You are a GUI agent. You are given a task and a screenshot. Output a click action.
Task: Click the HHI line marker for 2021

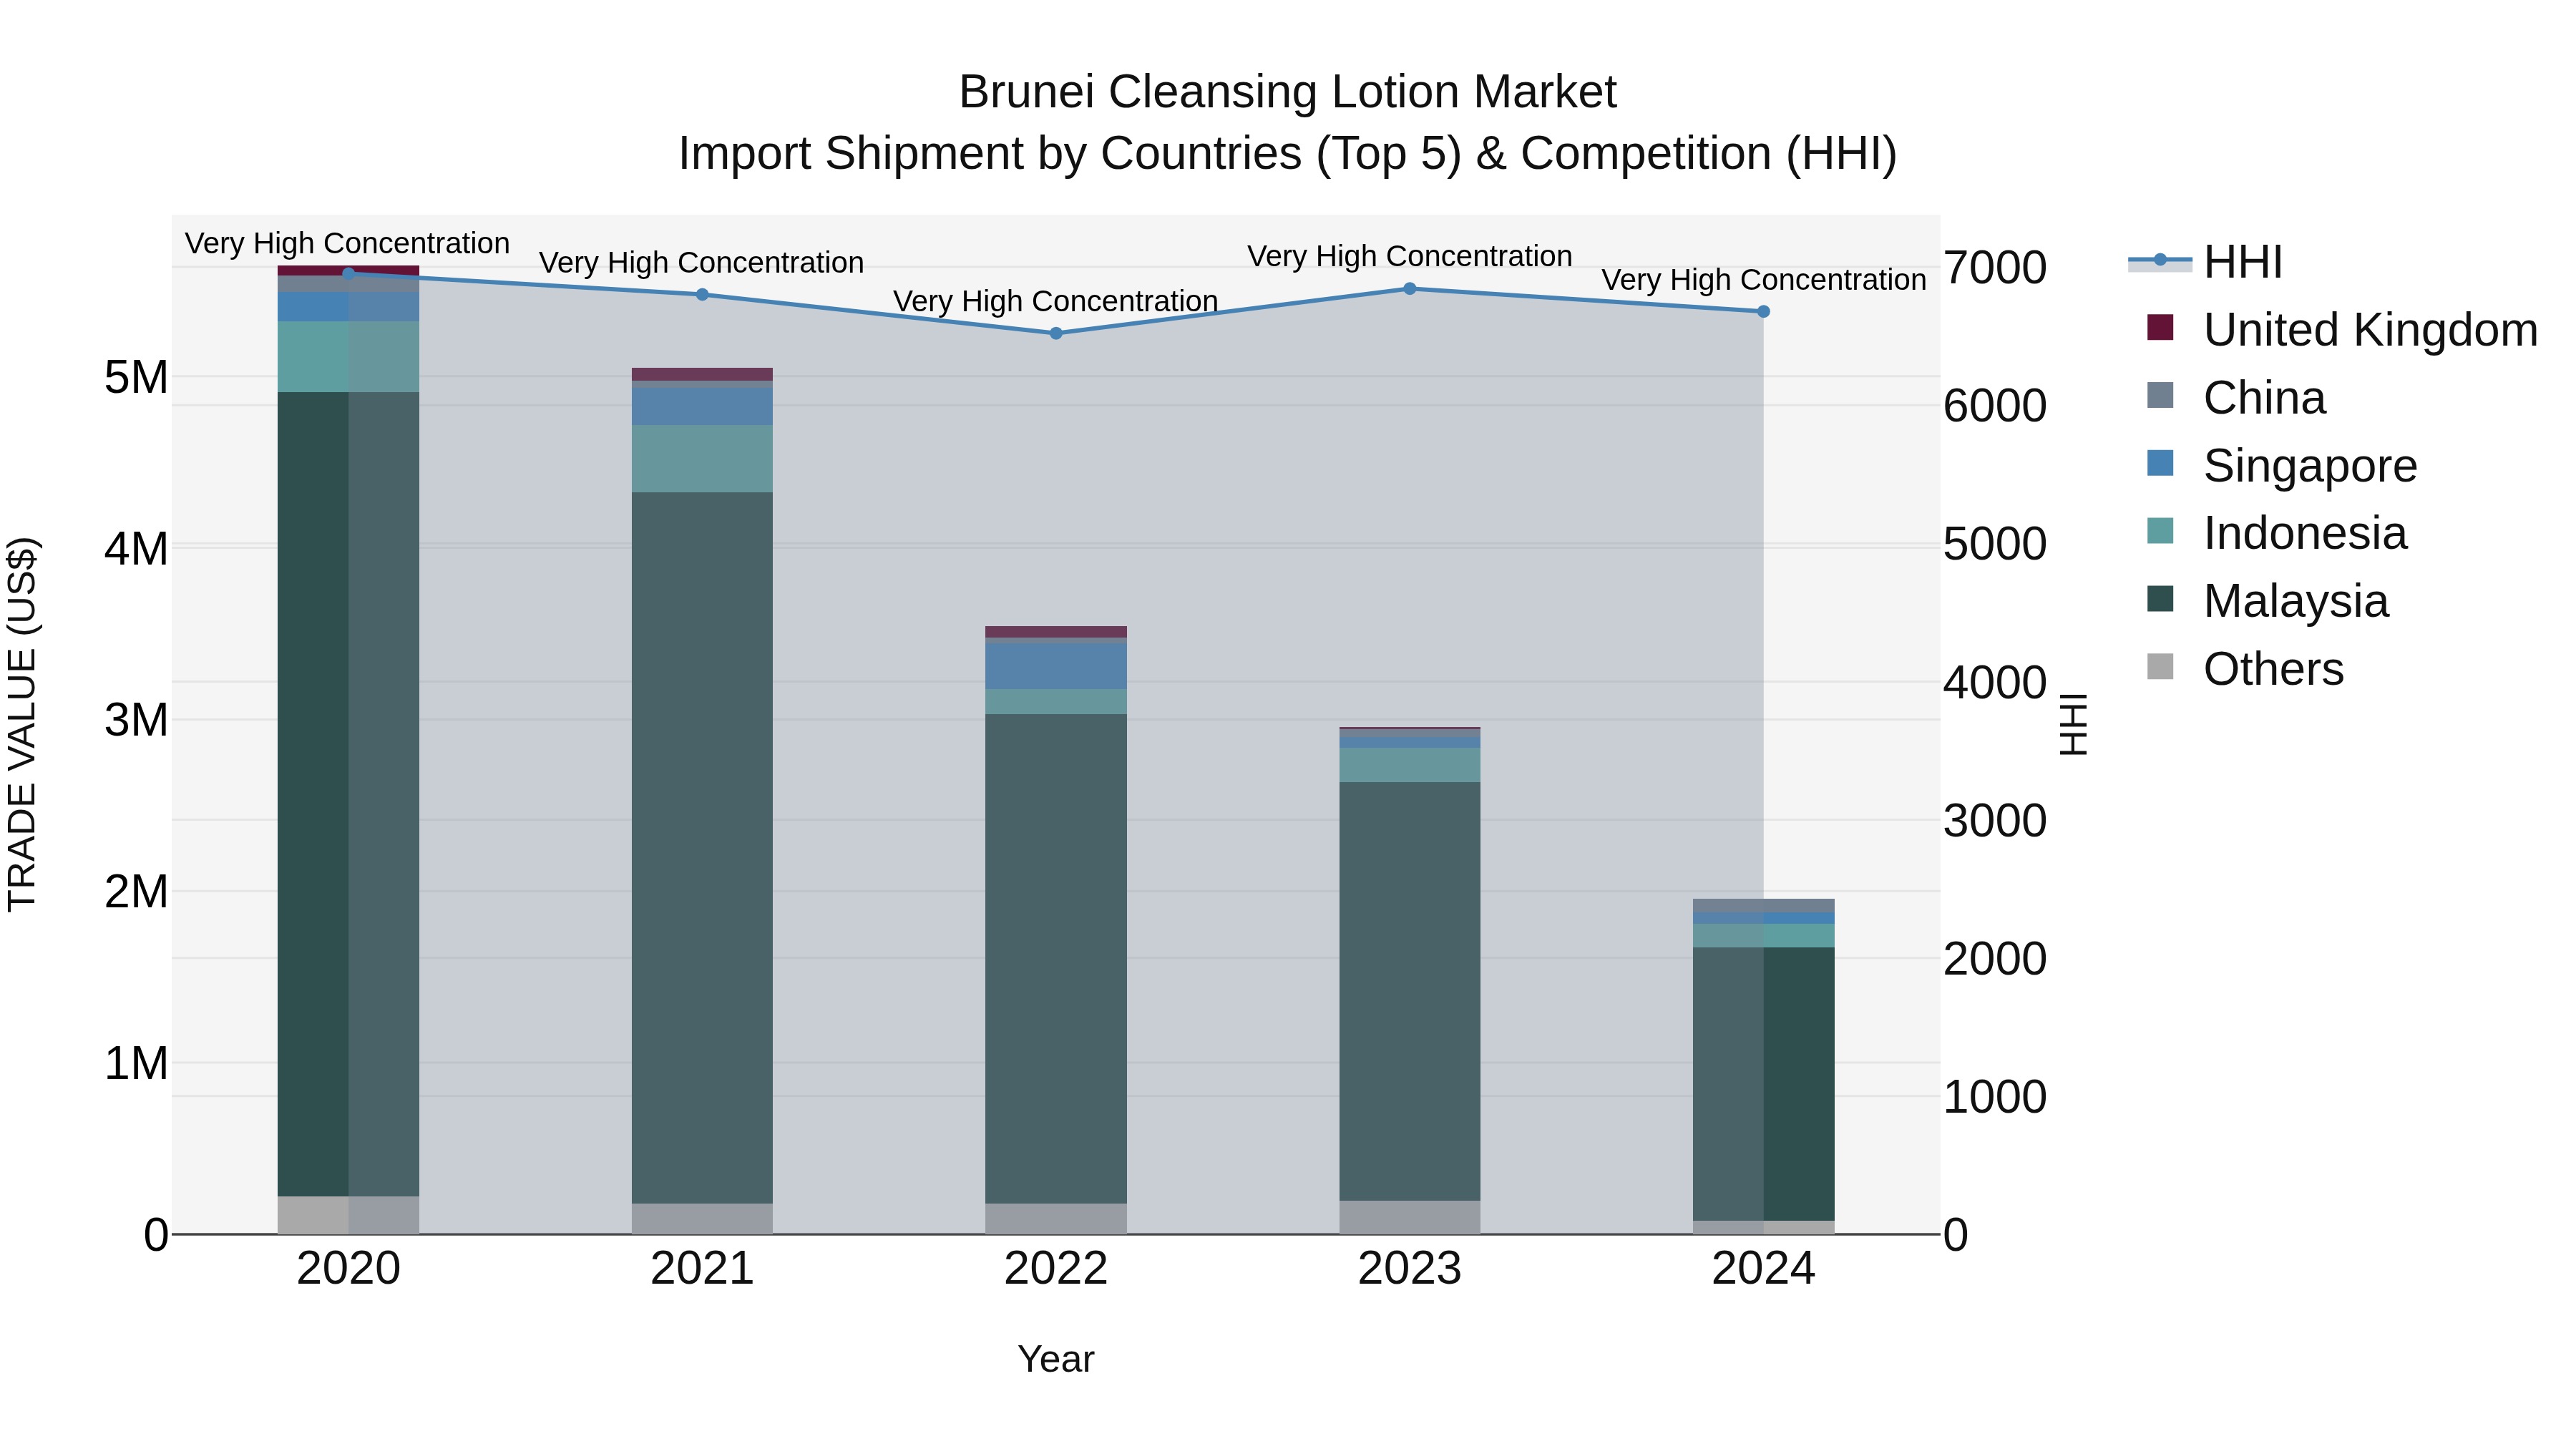tap(702, 295)
